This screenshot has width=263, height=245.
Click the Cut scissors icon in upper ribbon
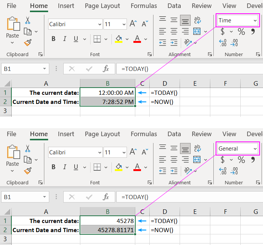click(28, 20)
